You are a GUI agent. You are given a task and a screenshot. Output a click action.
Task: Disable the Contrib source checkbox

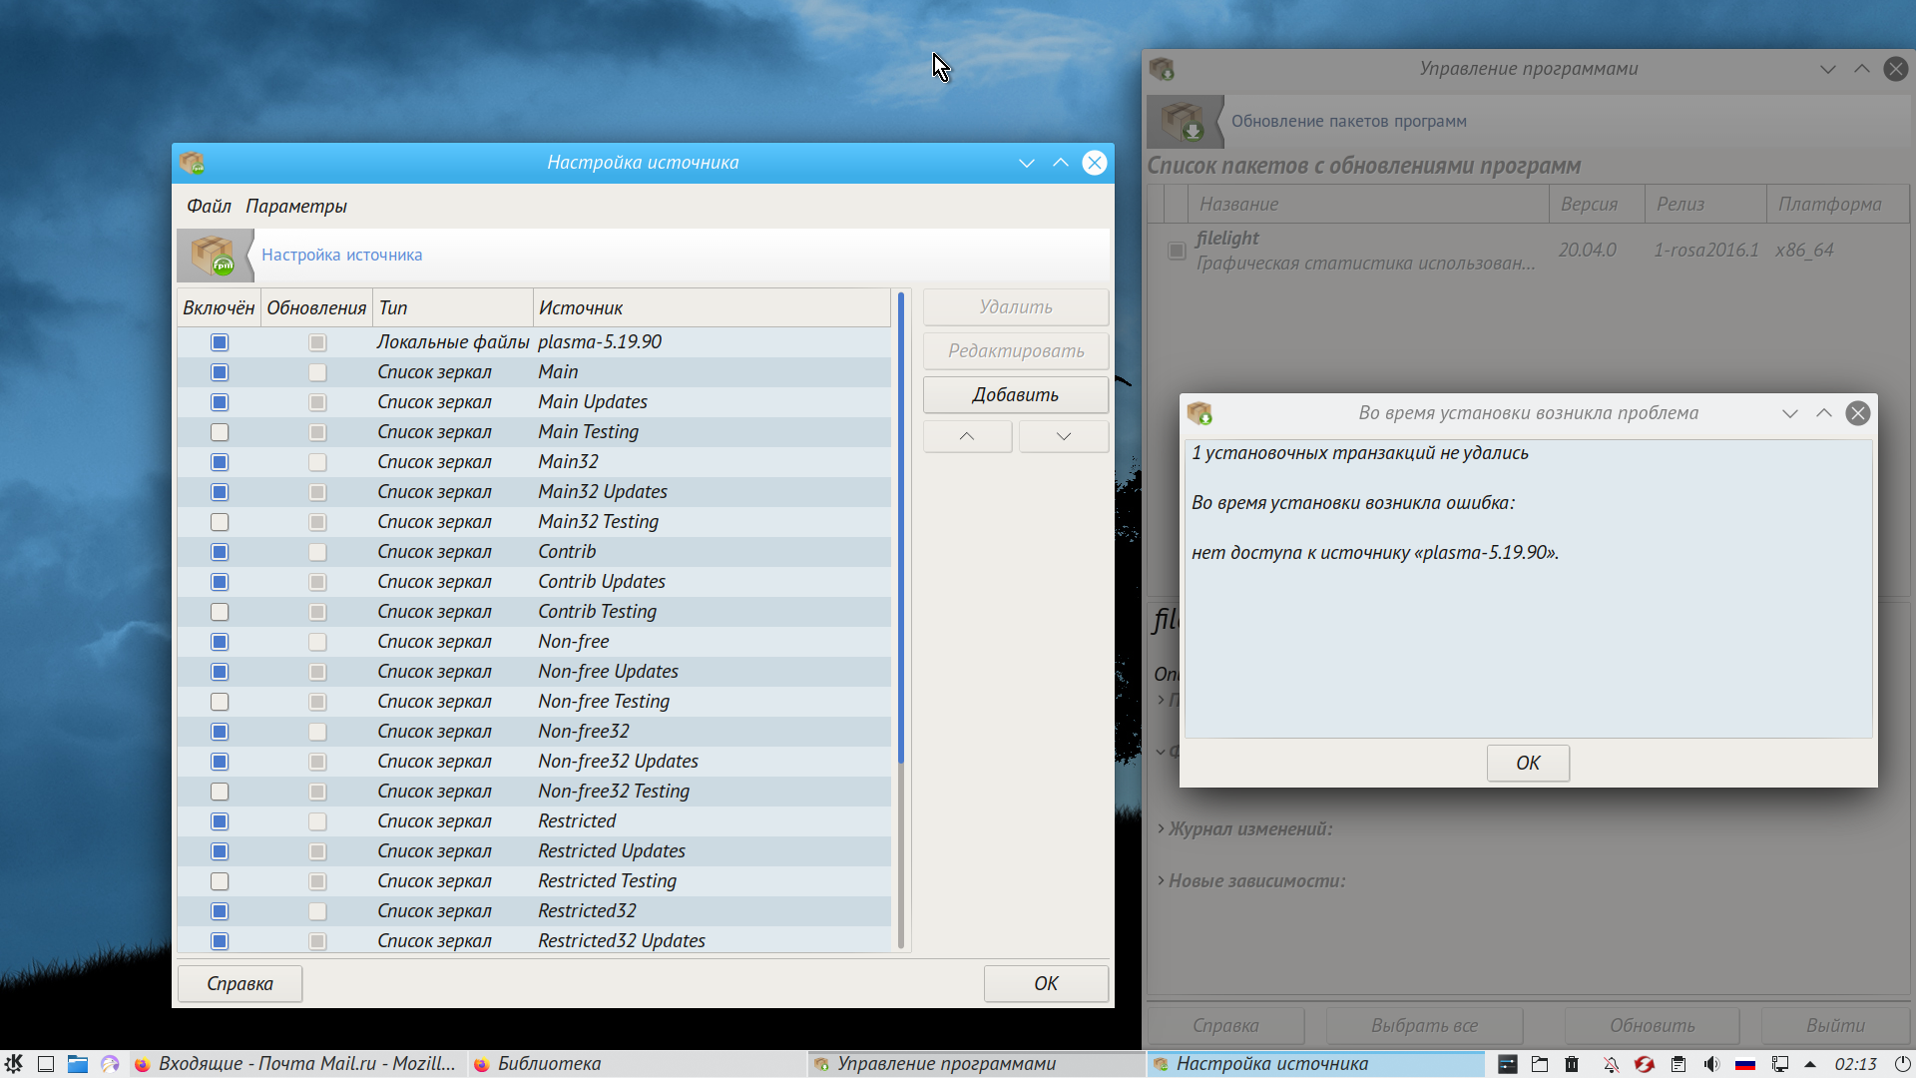(x=220, y=552)
